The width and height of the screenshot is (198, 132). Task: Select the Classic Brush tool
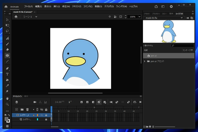(x=7, y=44)
